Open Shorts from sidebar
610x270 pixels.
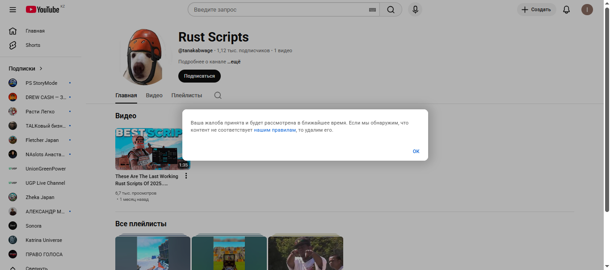click(x=33, y=45)
